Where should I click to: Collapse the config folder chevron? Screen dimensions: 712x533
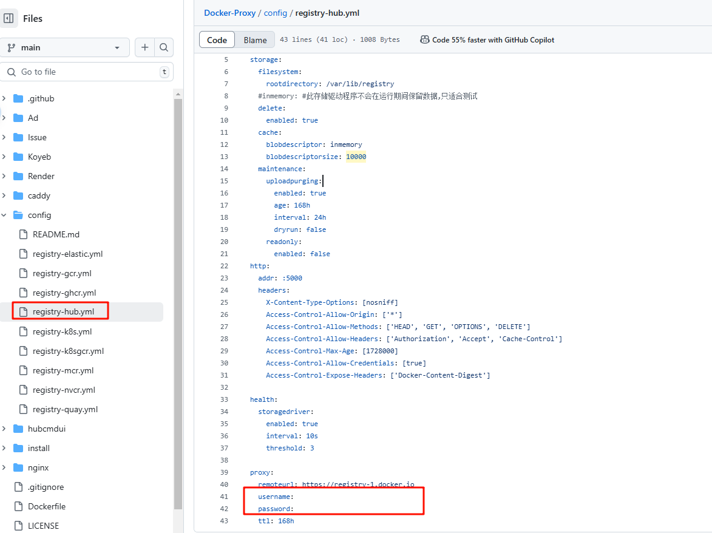(x=4, y=215)
